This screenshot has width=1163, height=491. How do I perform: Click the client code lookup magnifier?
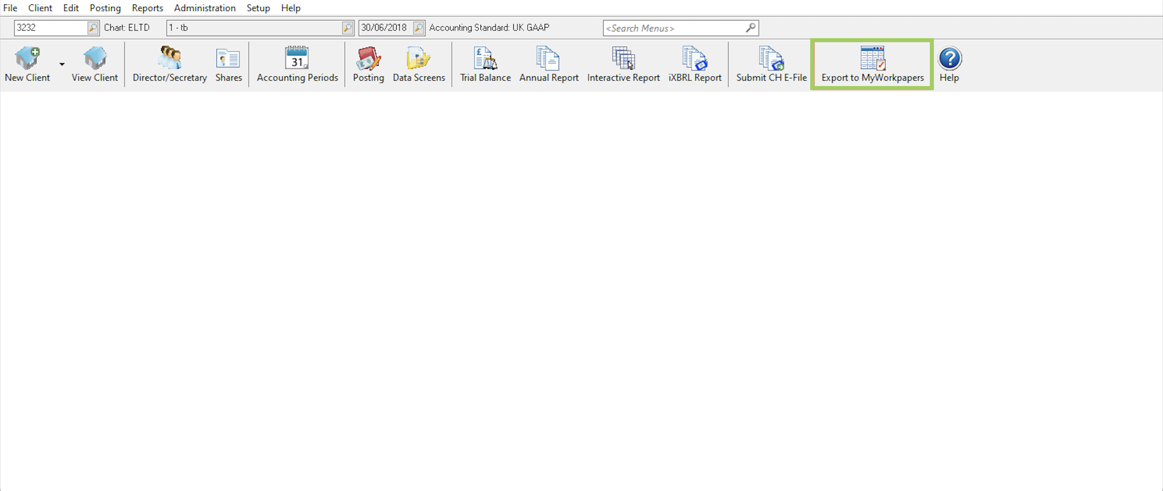[93, 28]
